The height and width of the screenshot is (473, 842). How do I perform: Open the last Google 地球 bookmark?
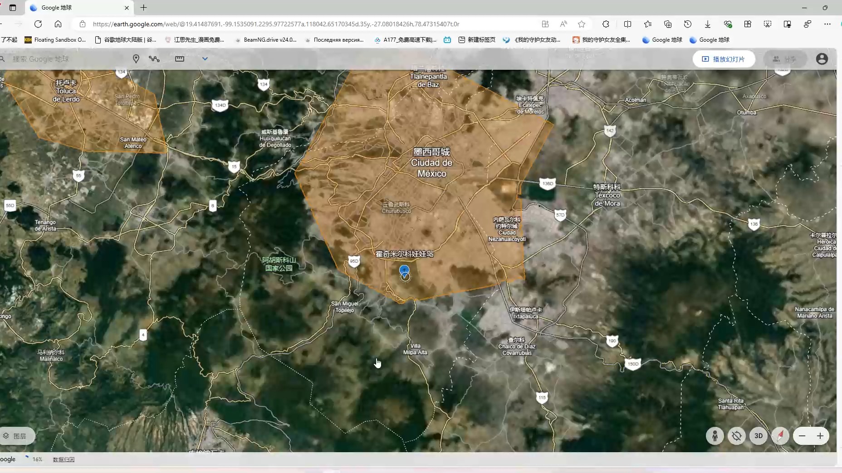click(710, 40)
